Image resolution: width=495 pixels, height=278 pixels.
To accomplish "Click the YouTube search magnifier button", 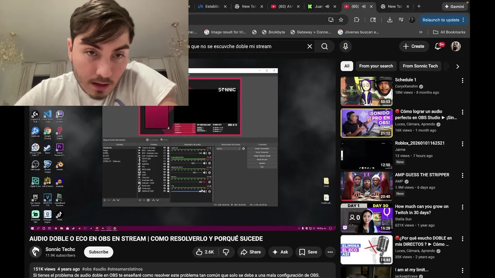I will coord(324,46).
